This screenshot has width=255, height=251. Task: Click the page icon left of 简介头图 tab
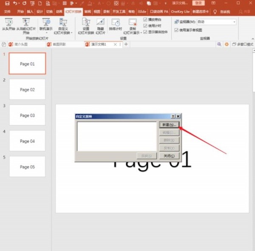4,44
